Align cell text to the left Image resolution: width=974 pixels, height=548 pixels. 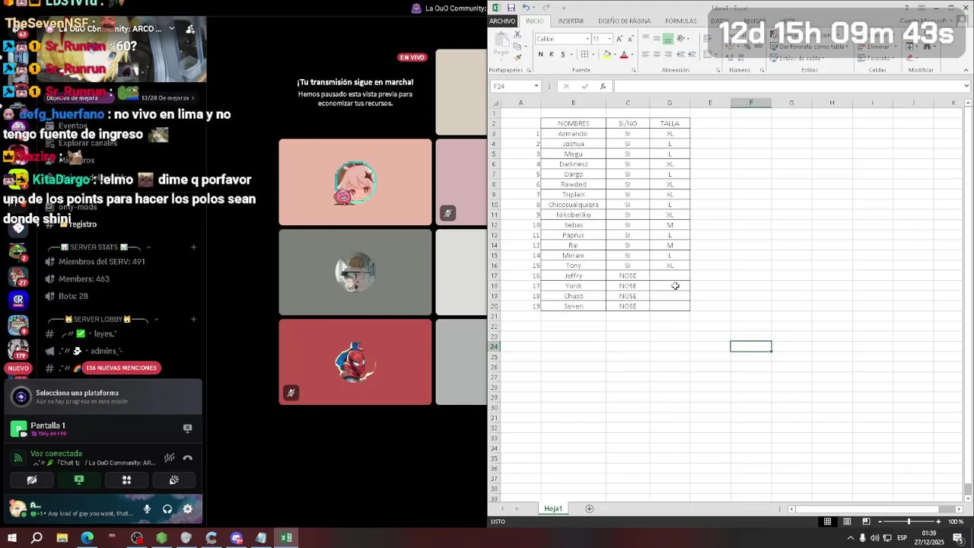point(645,54)
